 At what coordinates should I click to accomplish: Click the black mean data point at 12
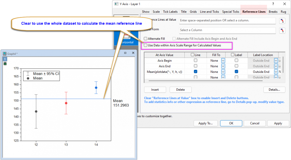(x=36, y=111)
